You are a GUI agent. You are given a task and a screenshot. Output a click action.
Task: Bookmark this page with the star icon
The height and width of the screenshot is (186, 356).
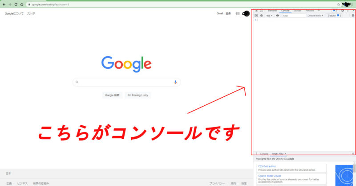click(x=339, y=4)
